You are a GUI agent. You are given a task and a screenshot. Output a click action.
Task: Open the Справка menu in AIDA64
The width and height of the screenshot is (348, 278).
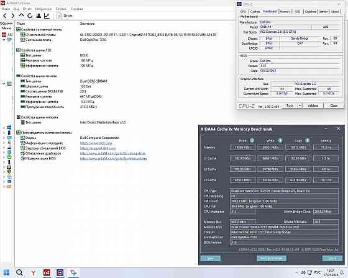click(x=76, y=9)
